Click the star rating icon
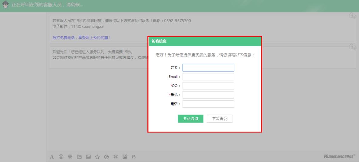Screen dimensions: 359x162 tap(97, 157)
